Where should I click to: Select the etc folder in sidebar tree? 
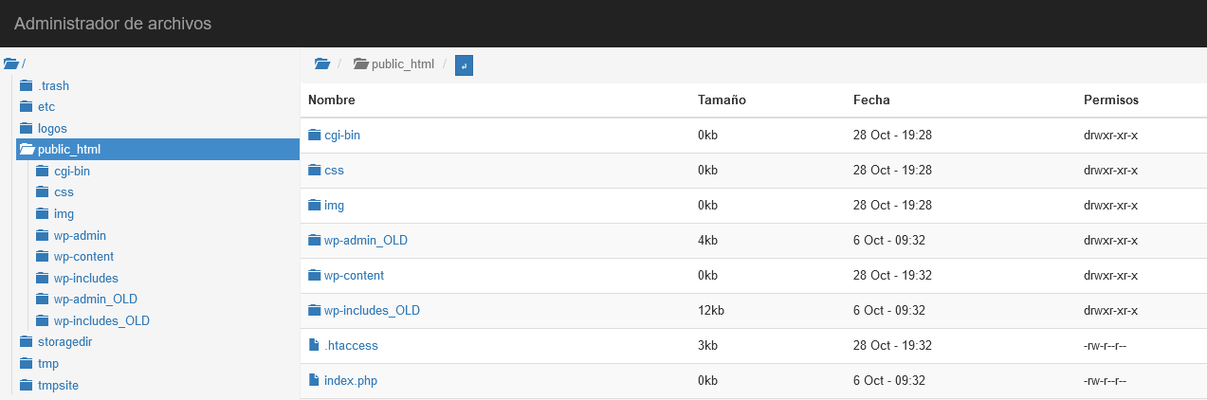46,107
